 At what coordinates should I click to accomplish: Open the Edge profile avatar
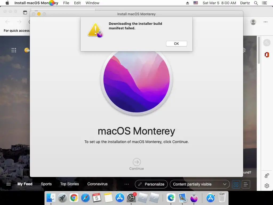253,22
